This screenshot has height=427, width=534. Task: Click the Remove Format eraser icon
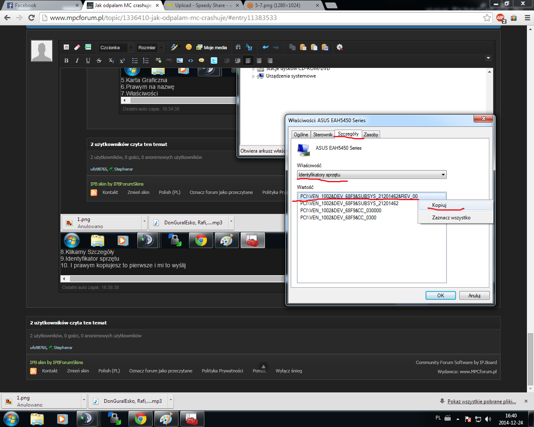click(x=77, y=47)
